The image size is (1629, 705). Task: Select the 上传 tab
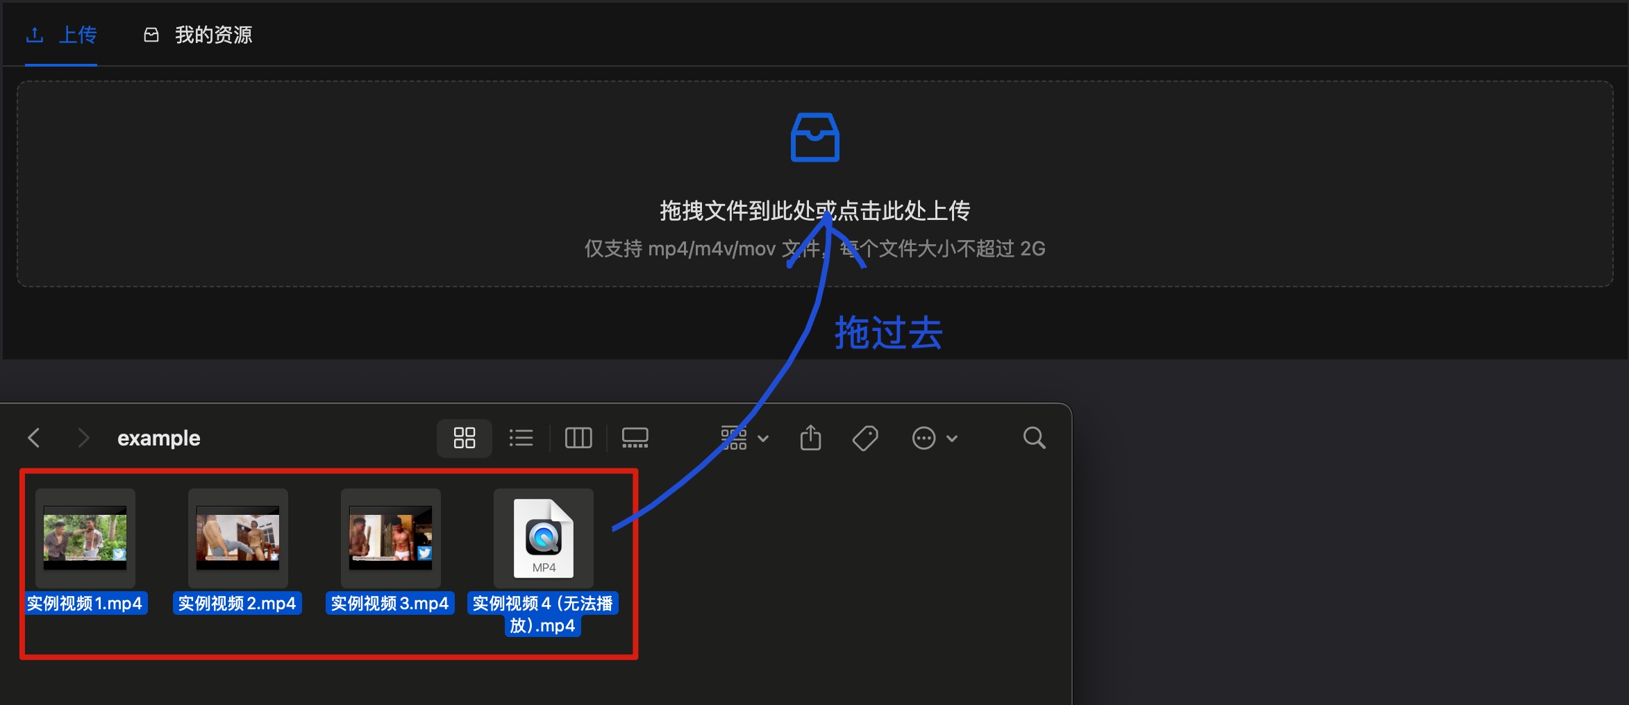click(77, 36)
